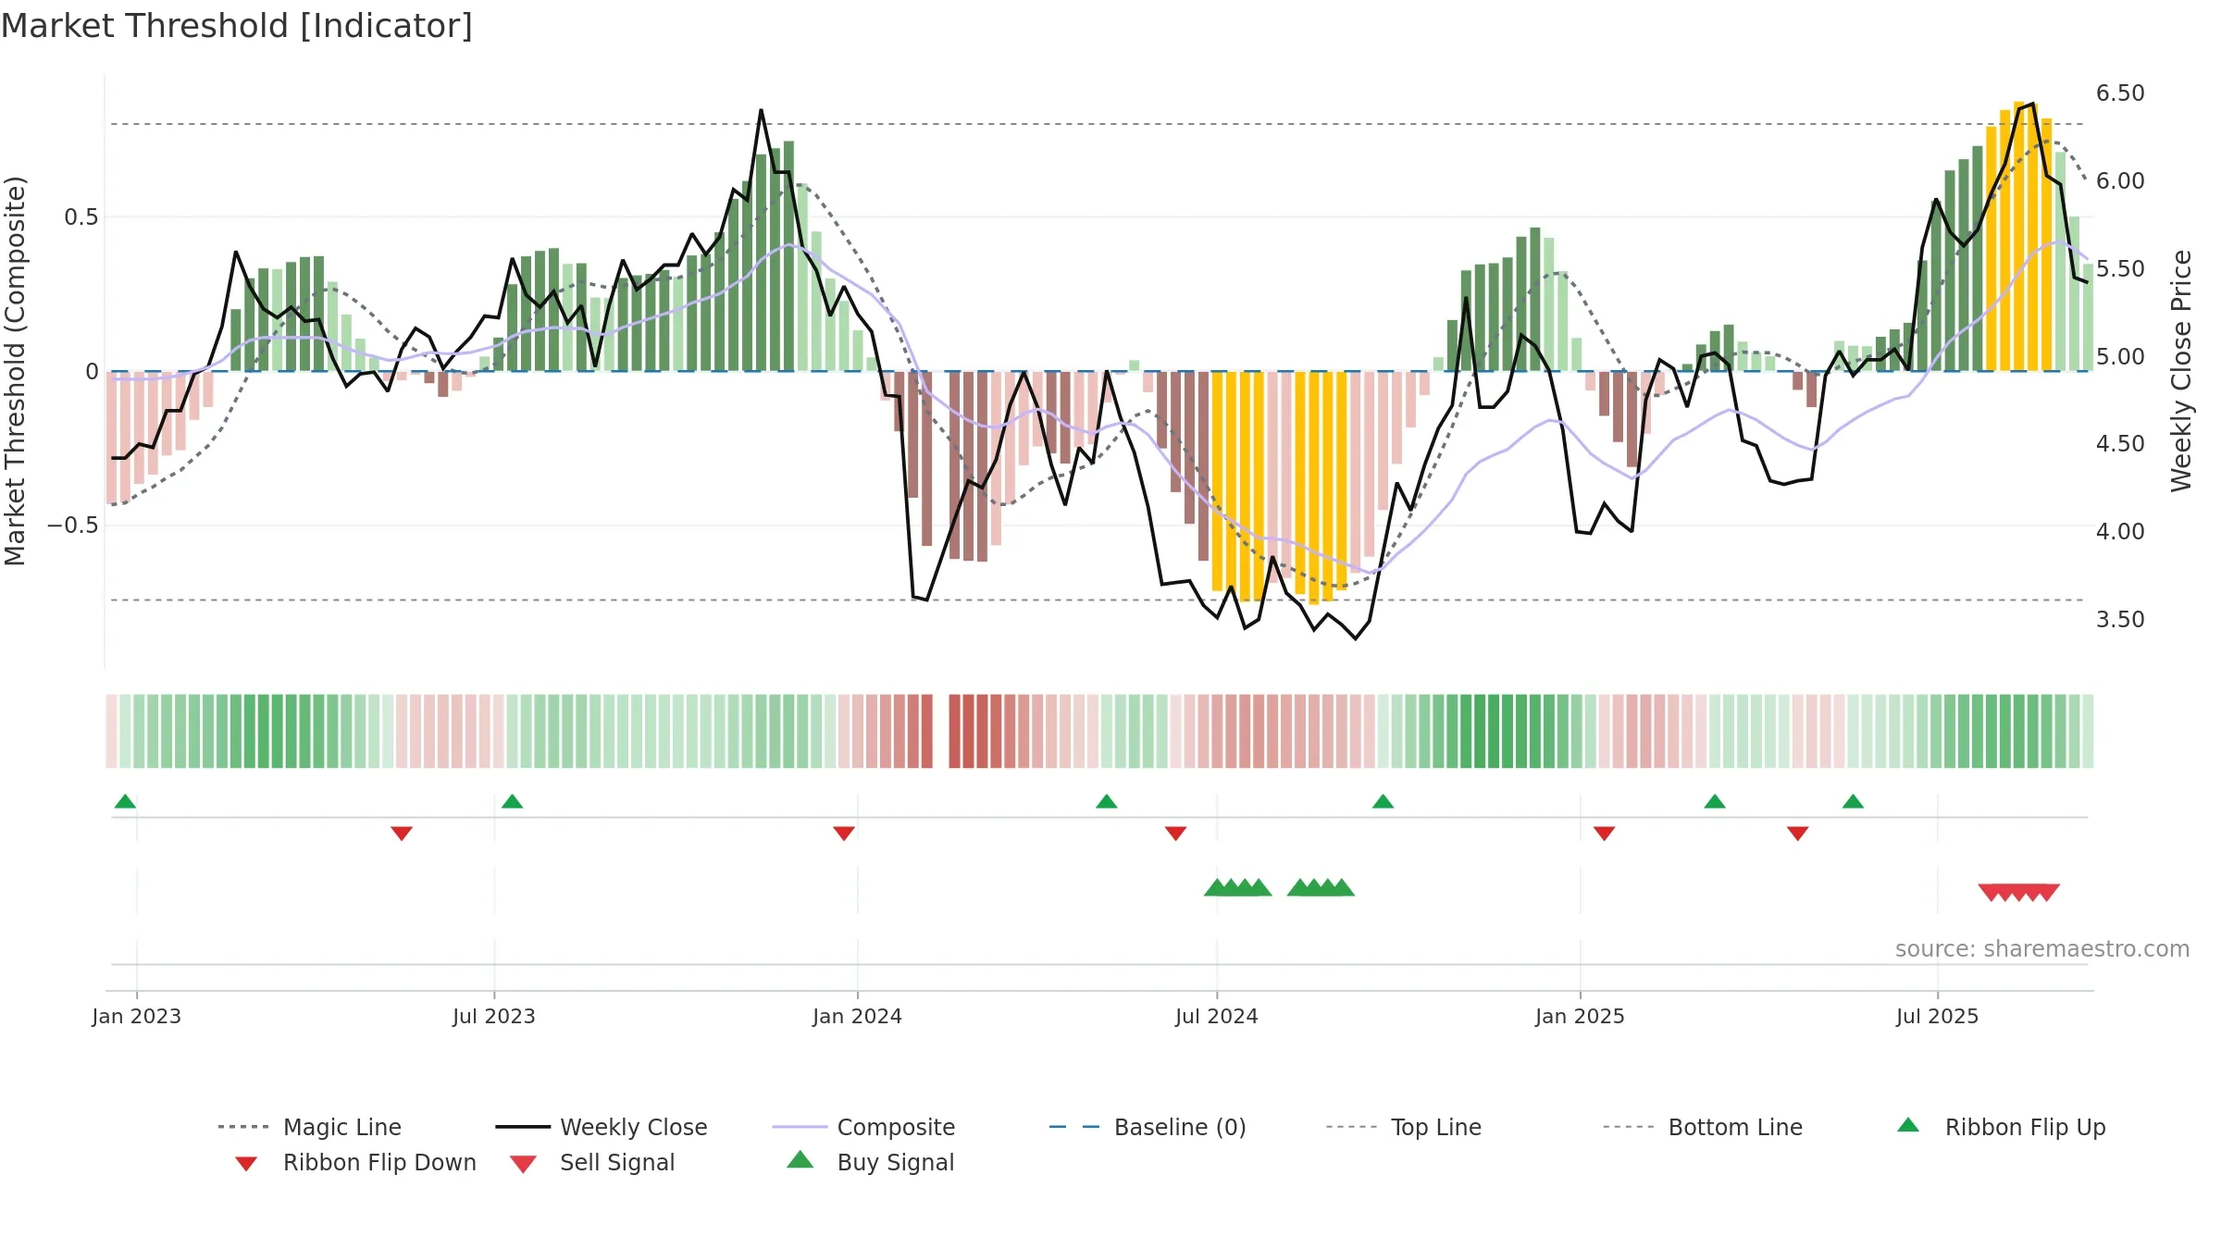
Task: Click the red Sell Signal triangle icon in legend
Action: (x=523, y=1164)
